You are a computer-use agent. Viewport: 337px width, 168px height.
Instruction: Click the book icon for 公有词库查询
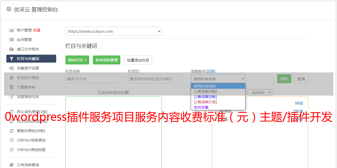11,165
